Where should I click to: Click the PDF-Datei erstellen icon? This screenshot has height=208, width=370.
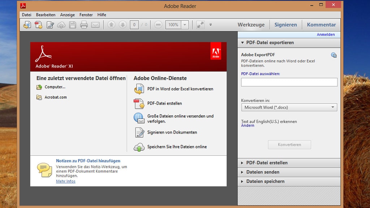coord(139,103)
